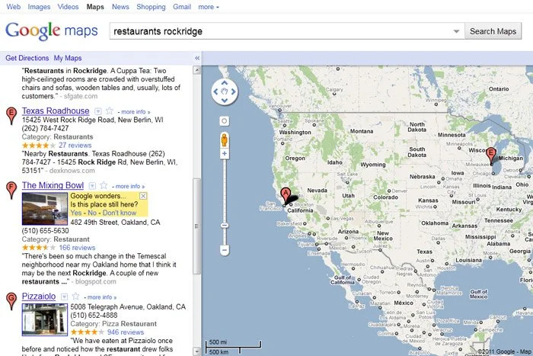The width and height of the screenshot is (533, 356).
Task: Click the blogspot.com source text
Action: (95, 282)
